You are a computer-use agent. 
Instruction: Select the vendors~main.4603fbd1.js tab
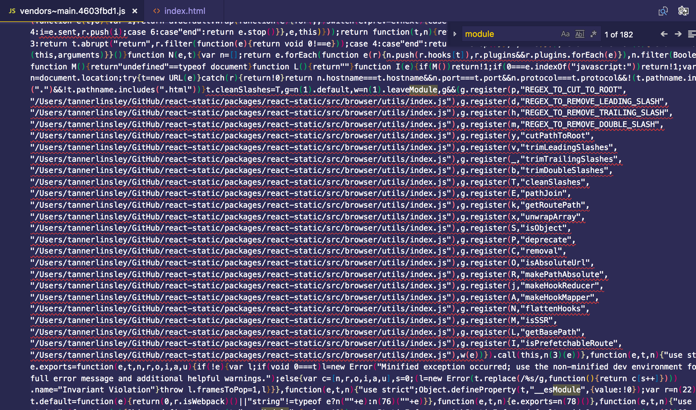tap(72, 11)
